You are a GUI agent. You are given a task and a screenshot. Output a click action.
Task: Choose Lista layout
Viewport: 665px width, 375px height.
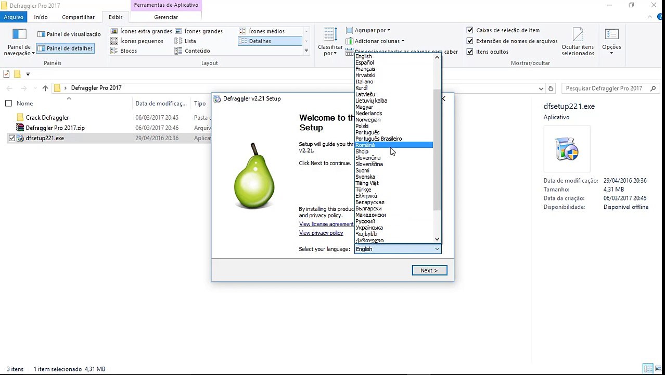(x=186, y=41)
